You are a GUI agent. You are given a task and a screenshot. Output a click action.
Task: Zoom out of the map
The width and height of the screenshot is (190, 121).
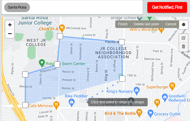[10, 34]
